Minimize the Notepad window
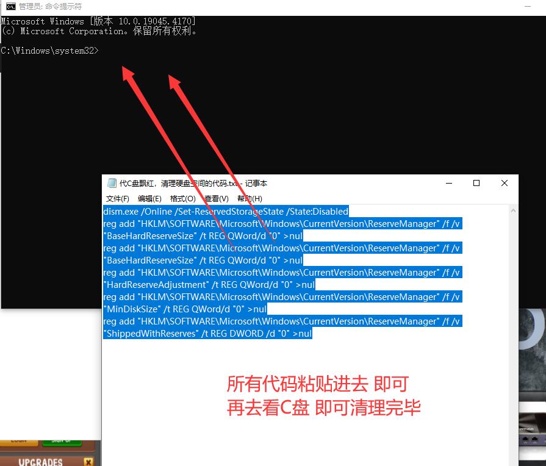Screen dimensions: 546x466 tap(449, 183)
